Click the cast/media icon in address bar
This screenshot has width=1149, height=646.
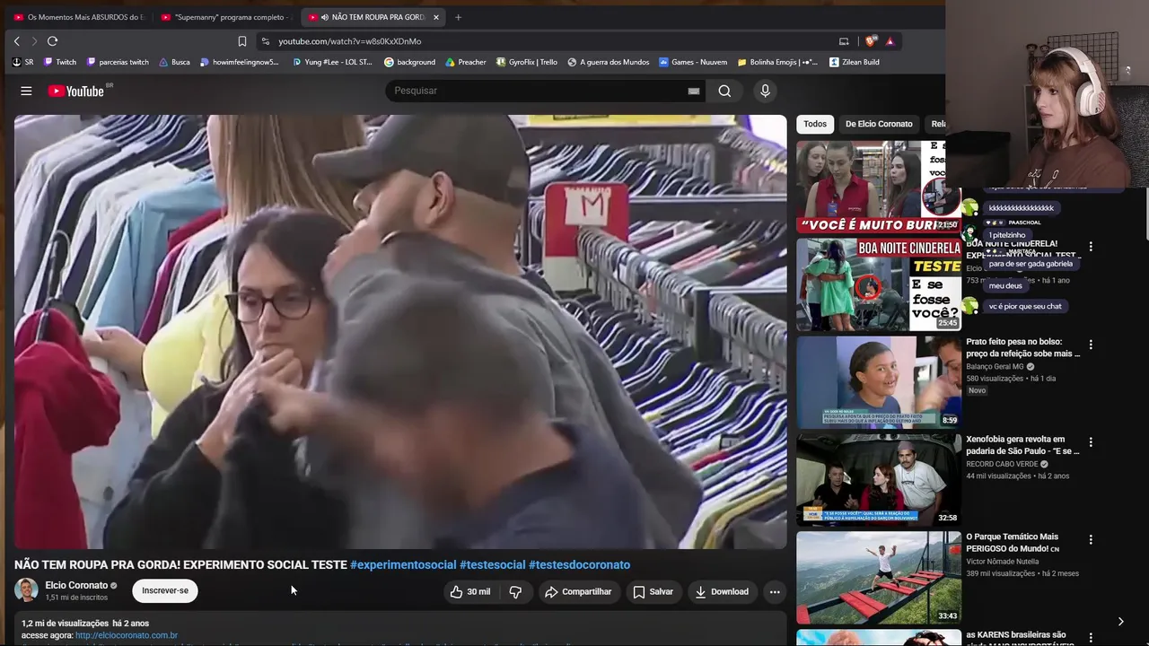(844, 41)
